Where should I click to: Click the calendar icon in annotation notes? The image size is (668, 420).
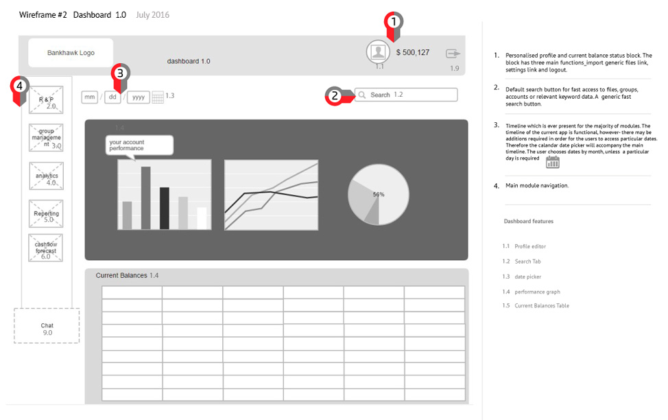(x=552, y=162)
